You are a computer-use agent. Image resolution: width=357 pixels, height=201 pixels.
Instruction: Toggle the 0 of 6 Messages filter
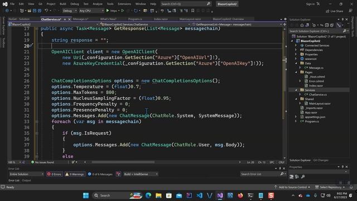click(x=100, y=174)
